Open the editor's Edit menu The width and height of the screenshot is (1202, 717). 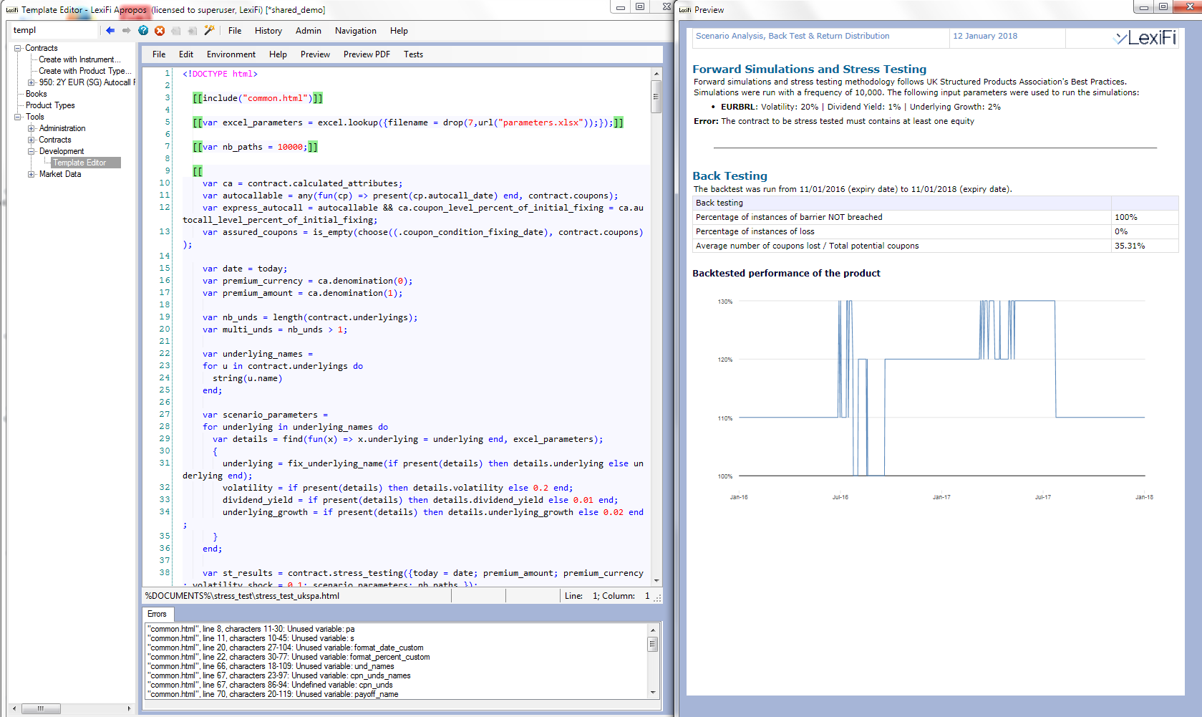coord(186,54)
